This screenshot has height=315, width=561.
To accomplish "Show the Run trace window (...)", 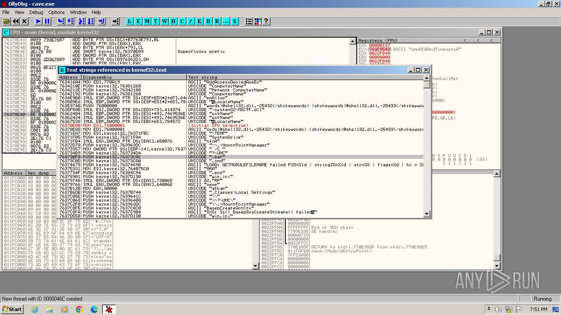I will [226, 21].
